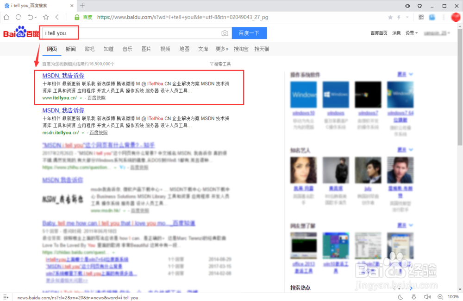The height and width of the screenshot is (301, 463).
Task: Open the 消息 link
Action: (396, 33)
